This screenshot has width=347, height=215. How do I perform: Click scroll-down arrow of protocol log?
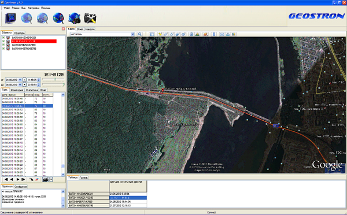click(x=63, y=206)
